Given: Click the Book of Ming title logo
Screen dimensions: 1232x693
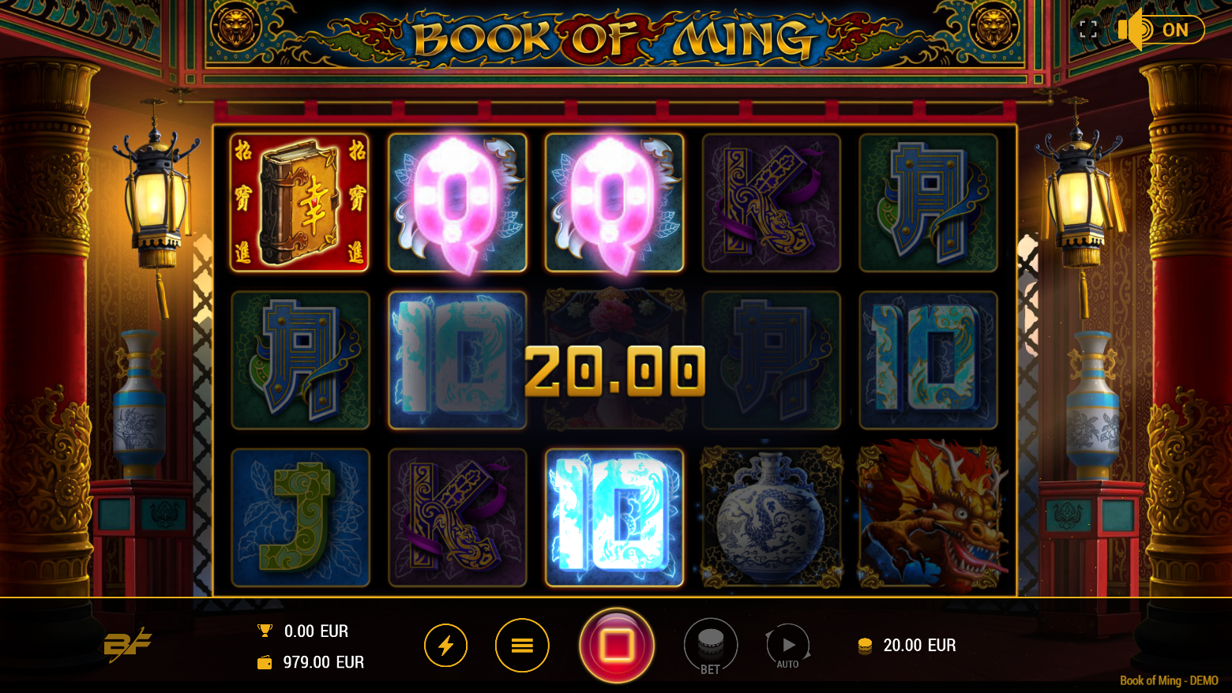Looking at the screenshot, I should point(614,39).
